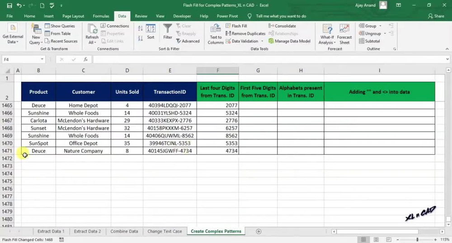Click the horizontal scrollbar
This screenshot has width=452, height=243.
pos(377,231)
